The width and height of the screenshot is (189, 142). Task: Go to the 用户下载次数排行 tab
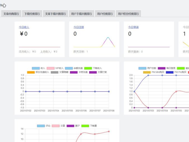coord(81,14)
